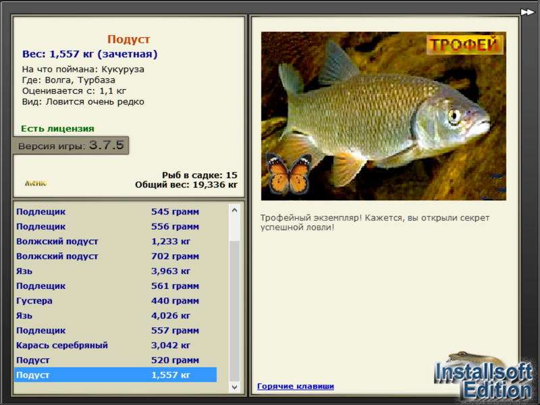Select Подлещик 545 грамм row
The width and height of the screenshot is (540, 405).
(x=115, y=211)
